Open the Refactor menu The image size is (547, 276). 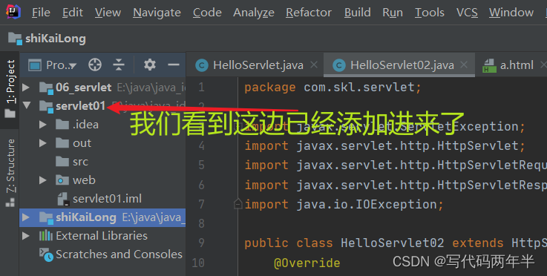coord(309,13)
